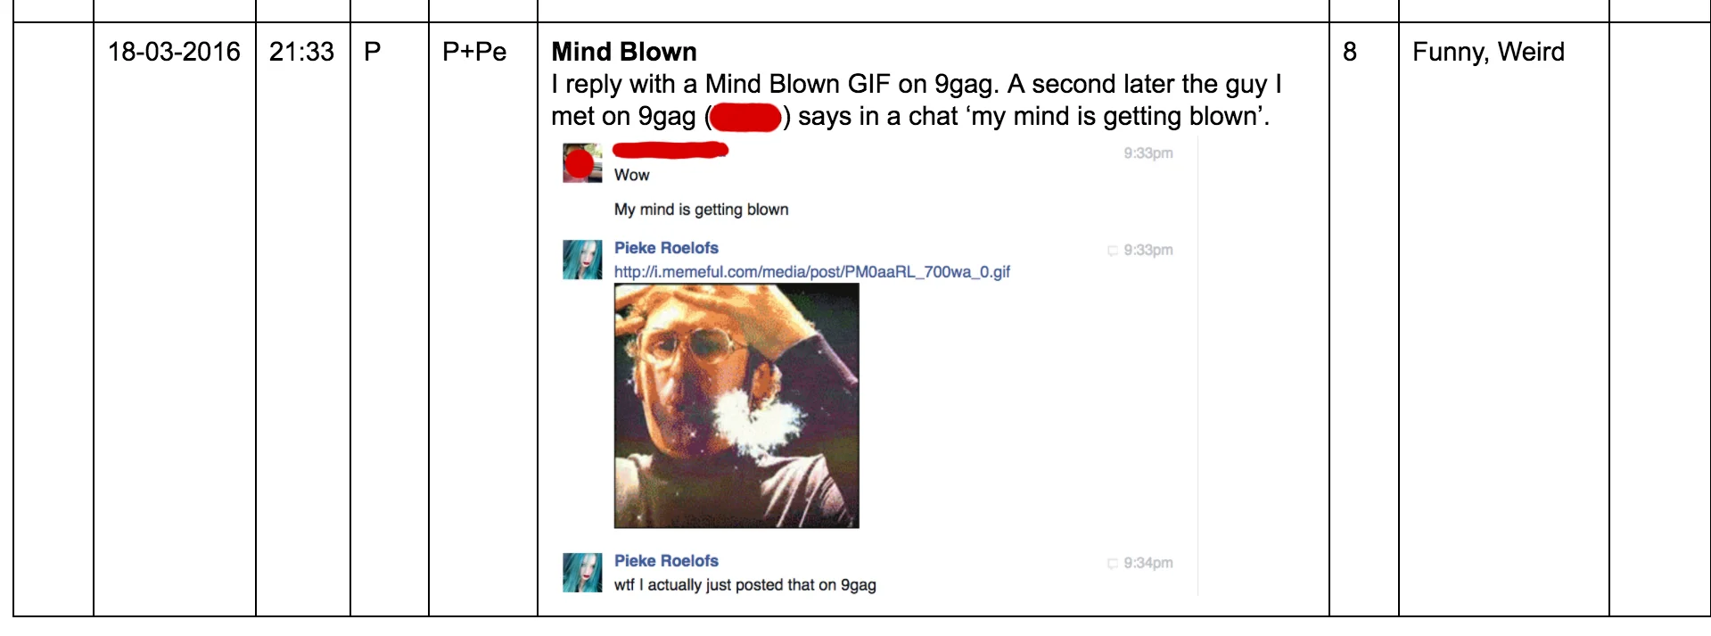Click the bold Mind Blown heading

(624, 52)
